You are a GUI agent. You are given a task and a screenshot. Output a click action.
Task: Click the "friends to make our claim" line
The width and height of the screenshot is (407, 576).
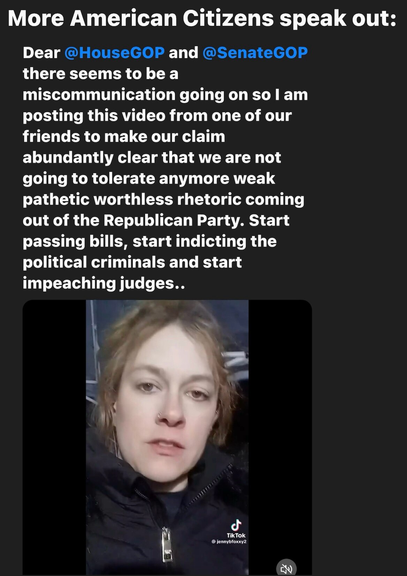coord(124,136)
